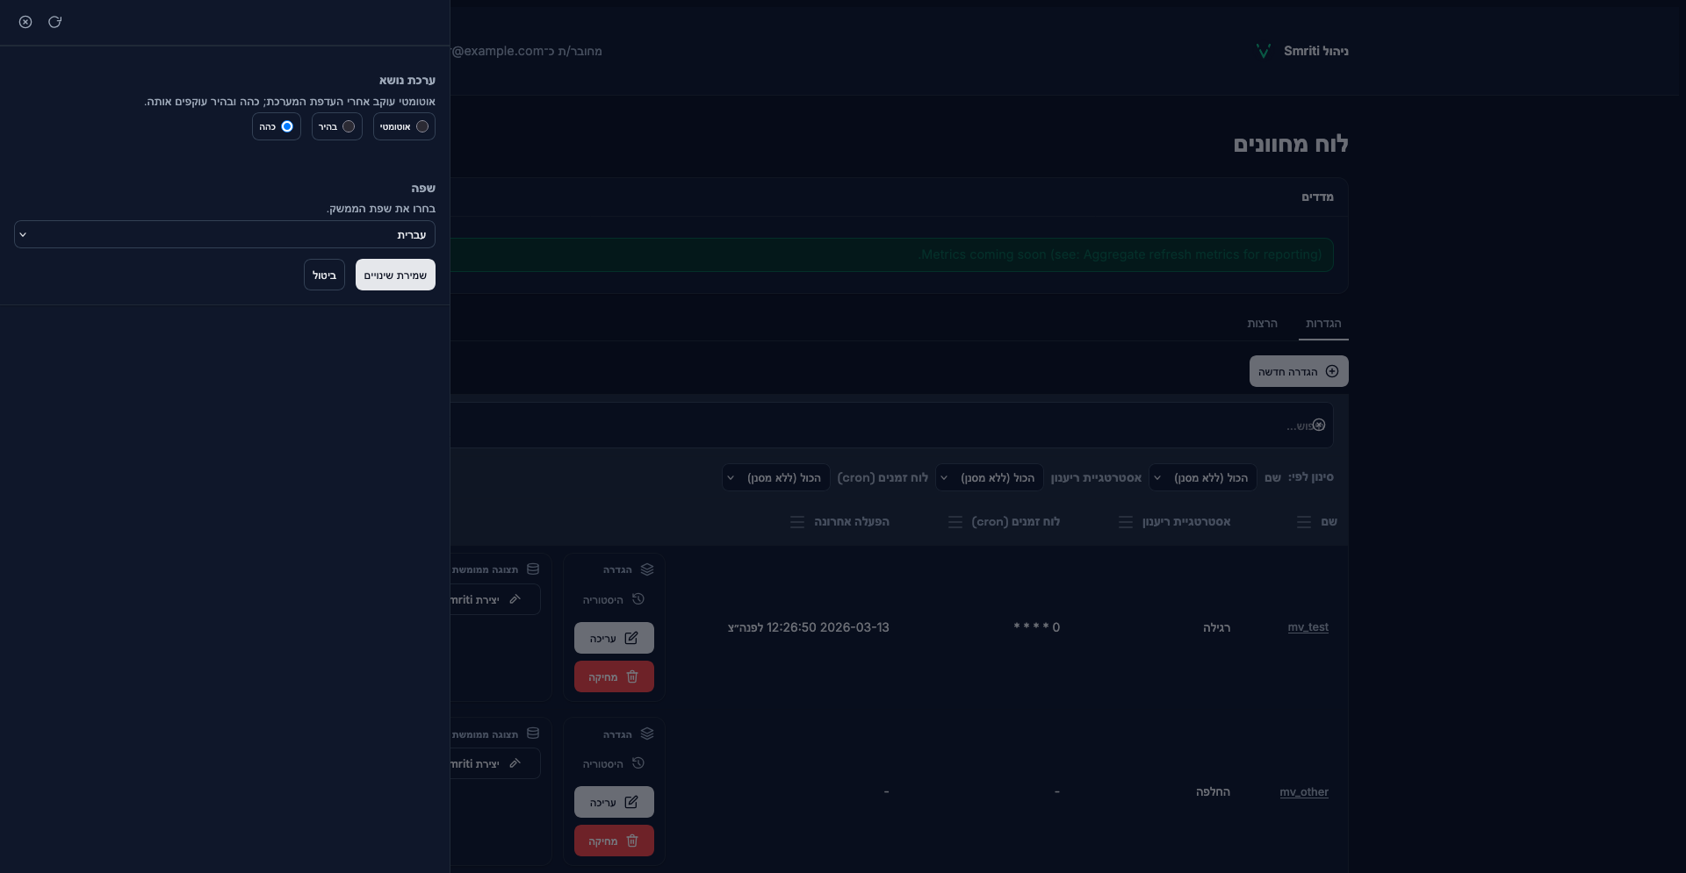Select the בהיר light theme radio
The height and width of the screenshot is (873, 1686).
click(349, 126)
